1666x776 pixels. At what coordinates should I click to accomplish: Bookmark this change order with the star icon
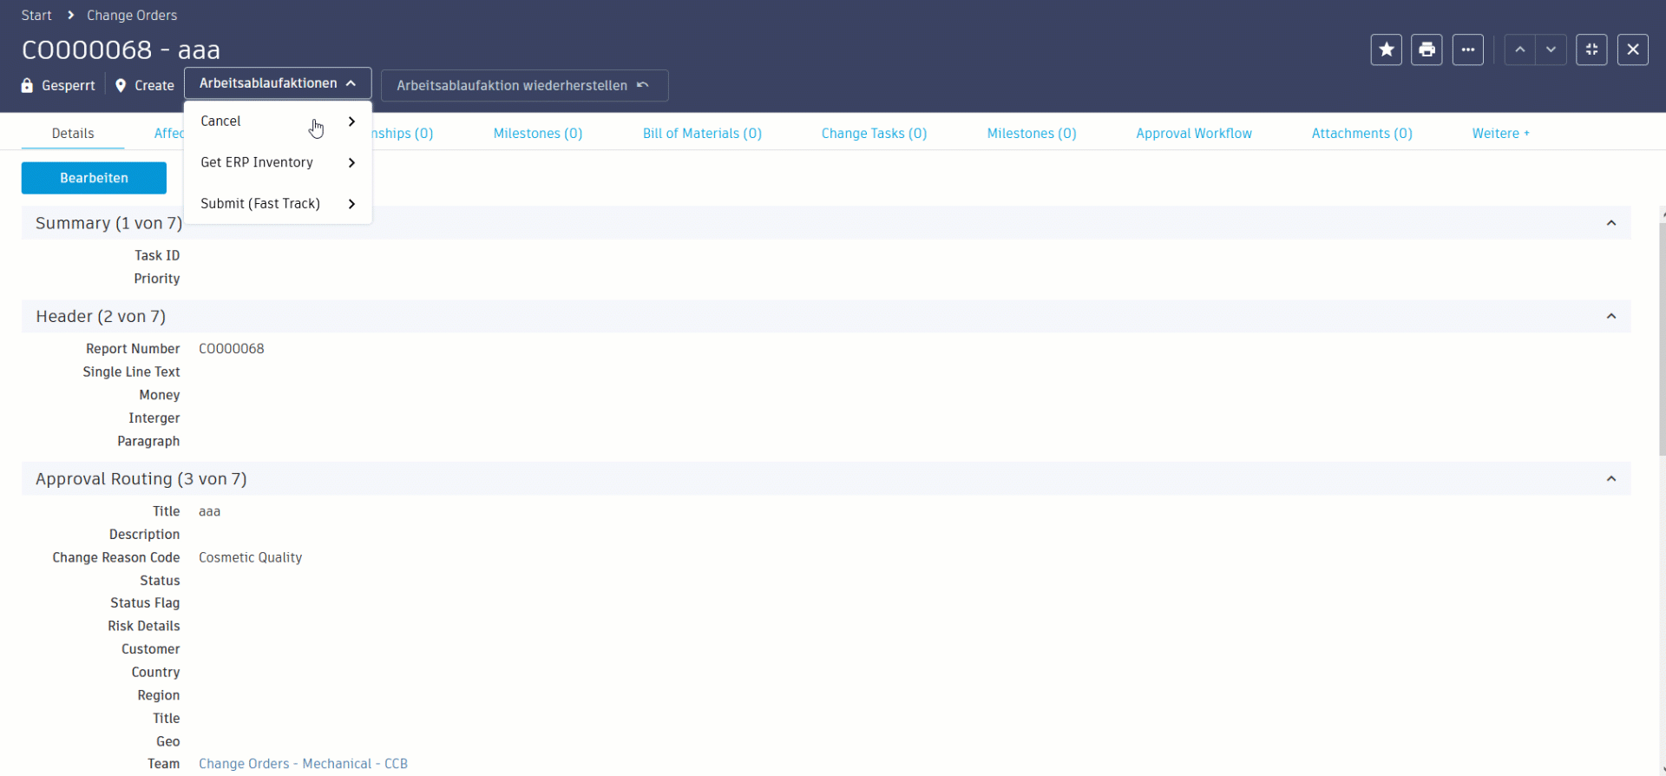click(1386, 49)
